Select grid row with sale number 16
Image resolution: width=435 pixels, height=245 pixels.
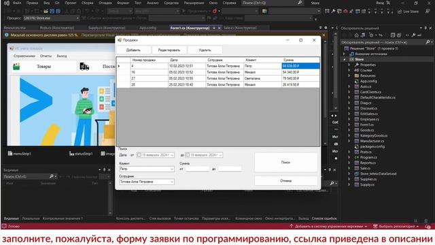click(217, 72)
